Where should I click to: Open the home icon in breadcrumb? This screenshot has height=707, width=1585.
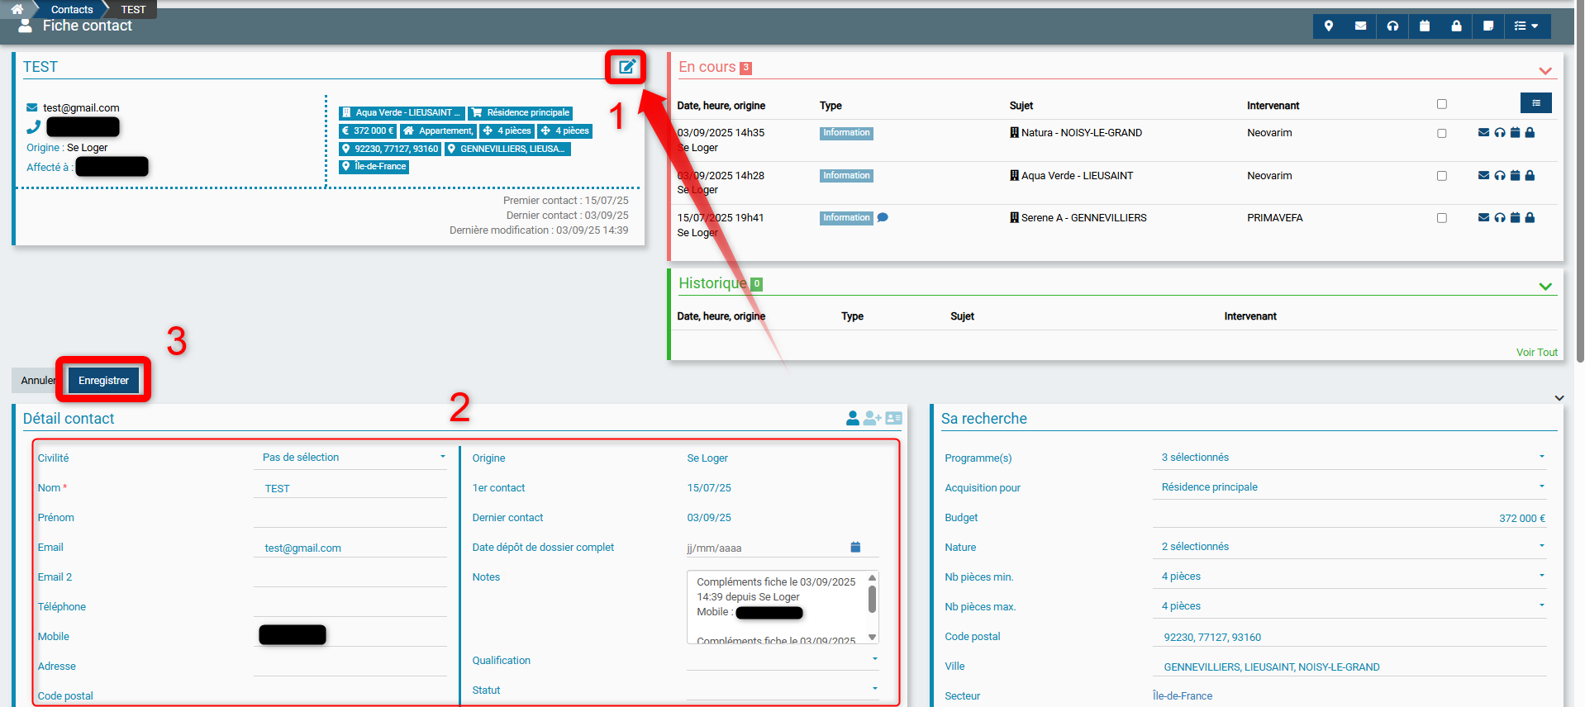pos(17,9)
